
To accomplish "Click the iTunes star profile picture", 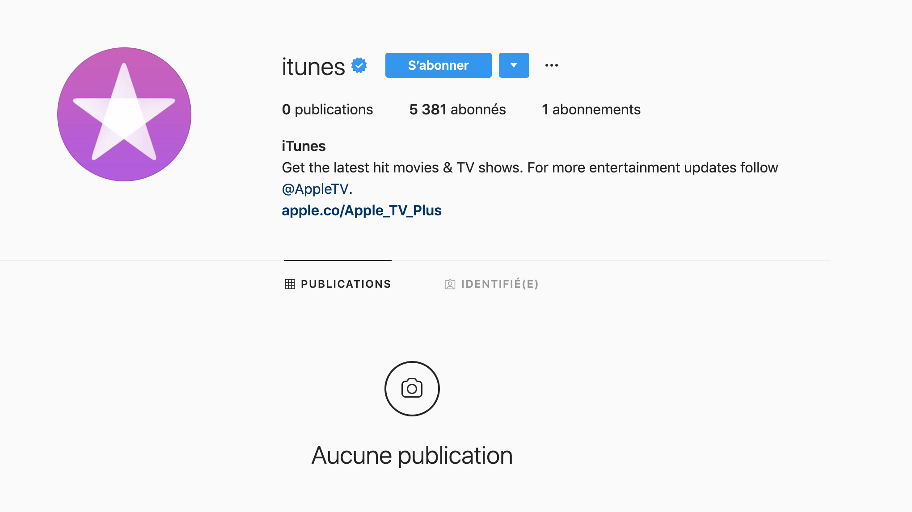I will point(124,114).
